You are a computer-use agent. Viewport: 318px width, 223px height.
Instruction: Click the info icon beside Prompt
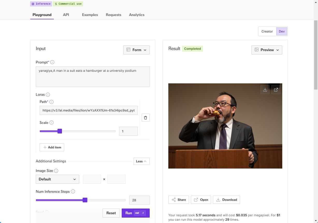(x=52, y=62)
